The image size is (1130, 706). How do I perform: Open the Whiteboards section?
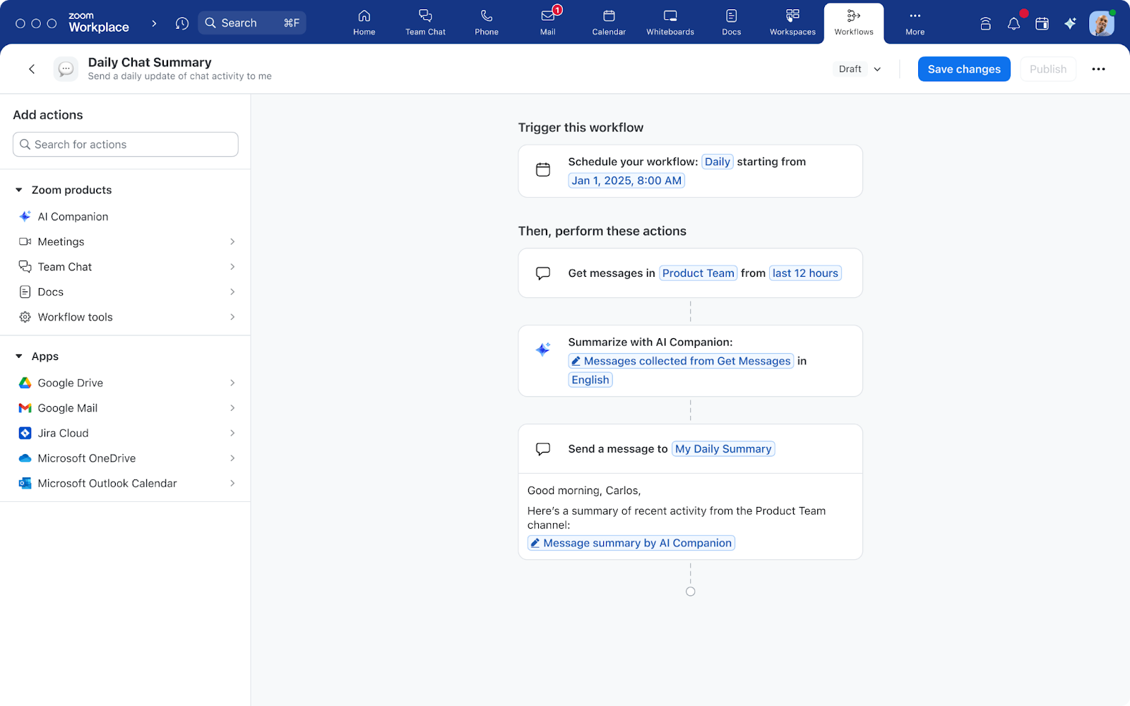[x=669, y=23]
